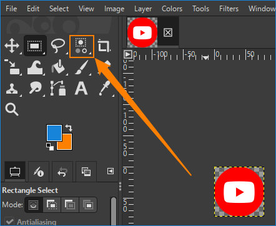This screenshot has height=226, width=276.
Task: Open the Image menu
Action: [114, 9]
